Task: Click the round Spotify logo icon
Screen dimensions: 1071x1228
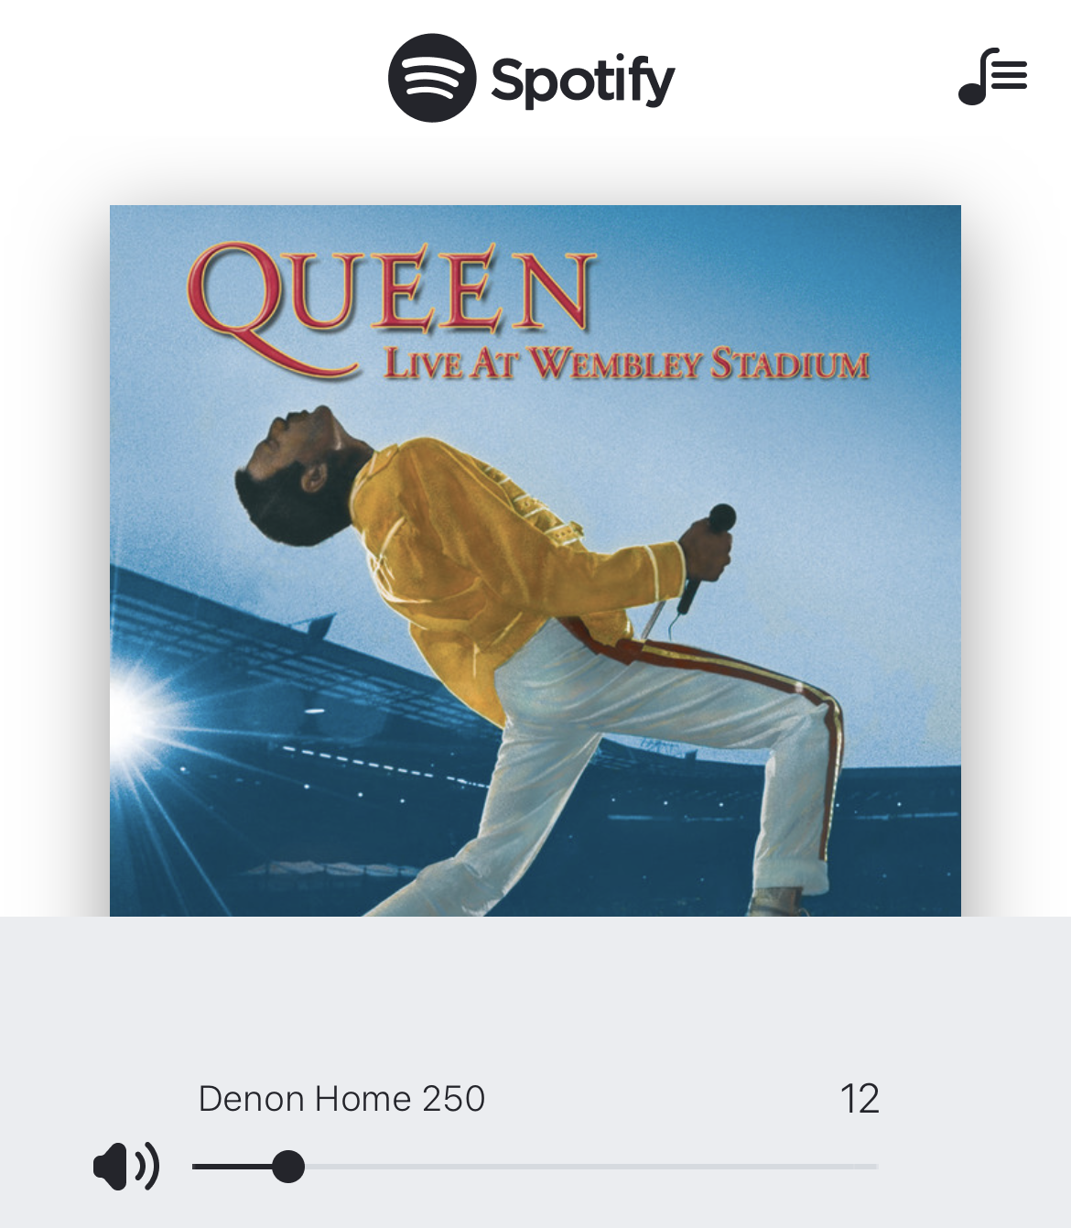Action: (432, 78)
